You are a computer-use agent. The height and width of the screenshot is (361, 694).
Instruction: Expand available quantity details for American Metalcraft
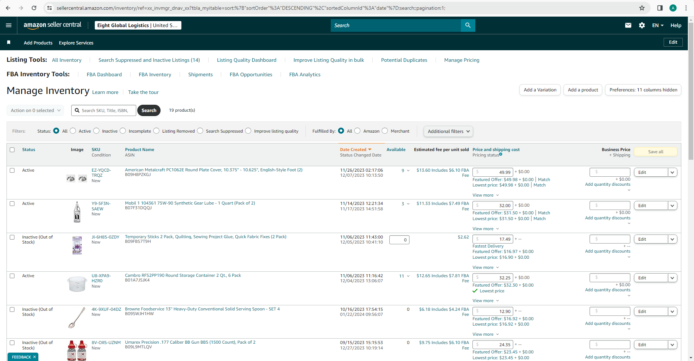408,171
